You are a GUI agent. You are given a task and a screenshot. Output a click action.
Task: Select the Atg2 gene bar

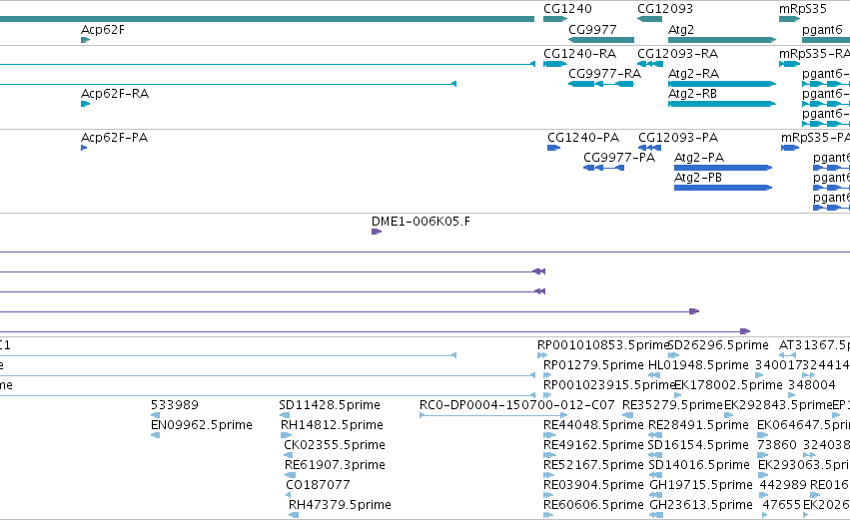[722, 40]
